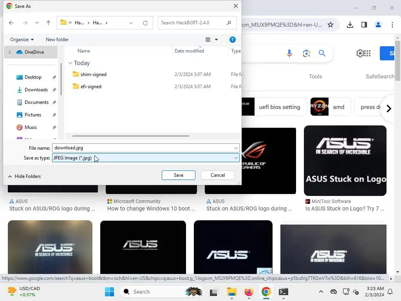Sort by the Type column header
Viewport: 401px width, 301px height.
(236, 51)
